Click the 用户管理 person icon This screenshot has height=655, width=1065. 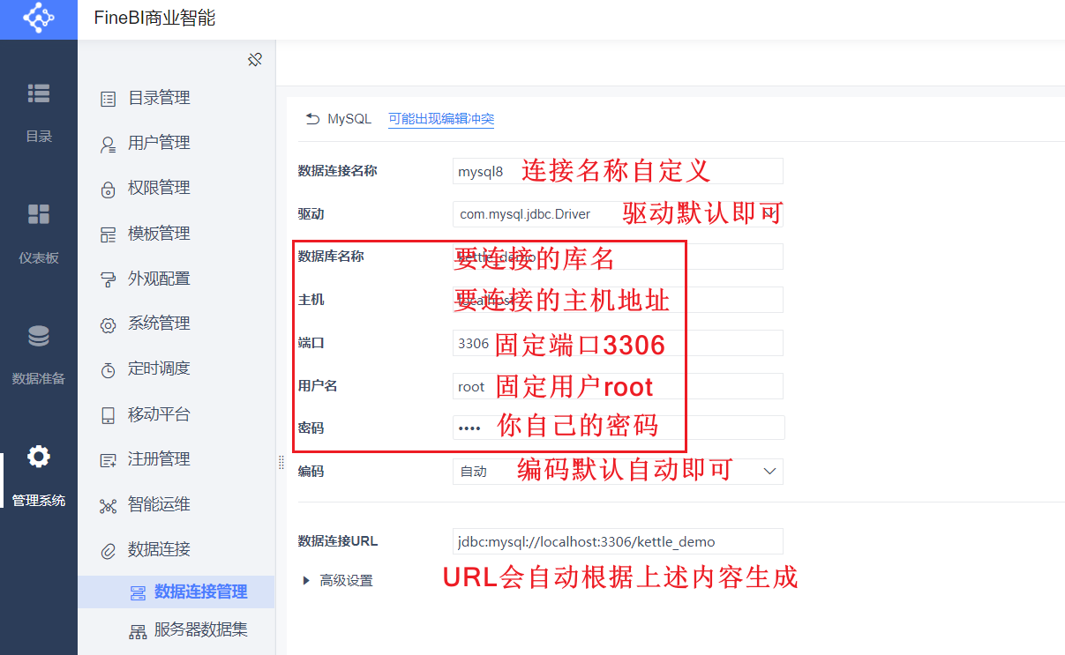tap(108, 144)
